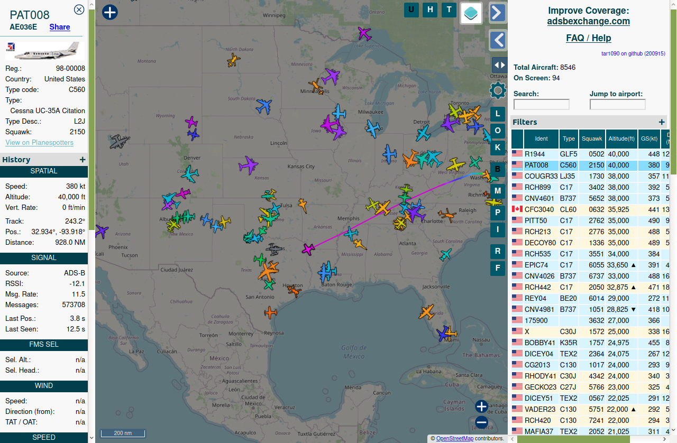The width and height of the screenshot is (677, 443).
Task: Toggle the M map option button
Action: [x=498, y=190]
